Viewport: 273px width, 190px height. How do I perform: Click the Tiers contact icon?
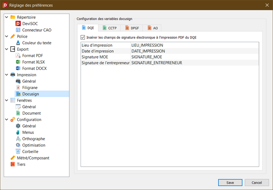tap(13, 164)
